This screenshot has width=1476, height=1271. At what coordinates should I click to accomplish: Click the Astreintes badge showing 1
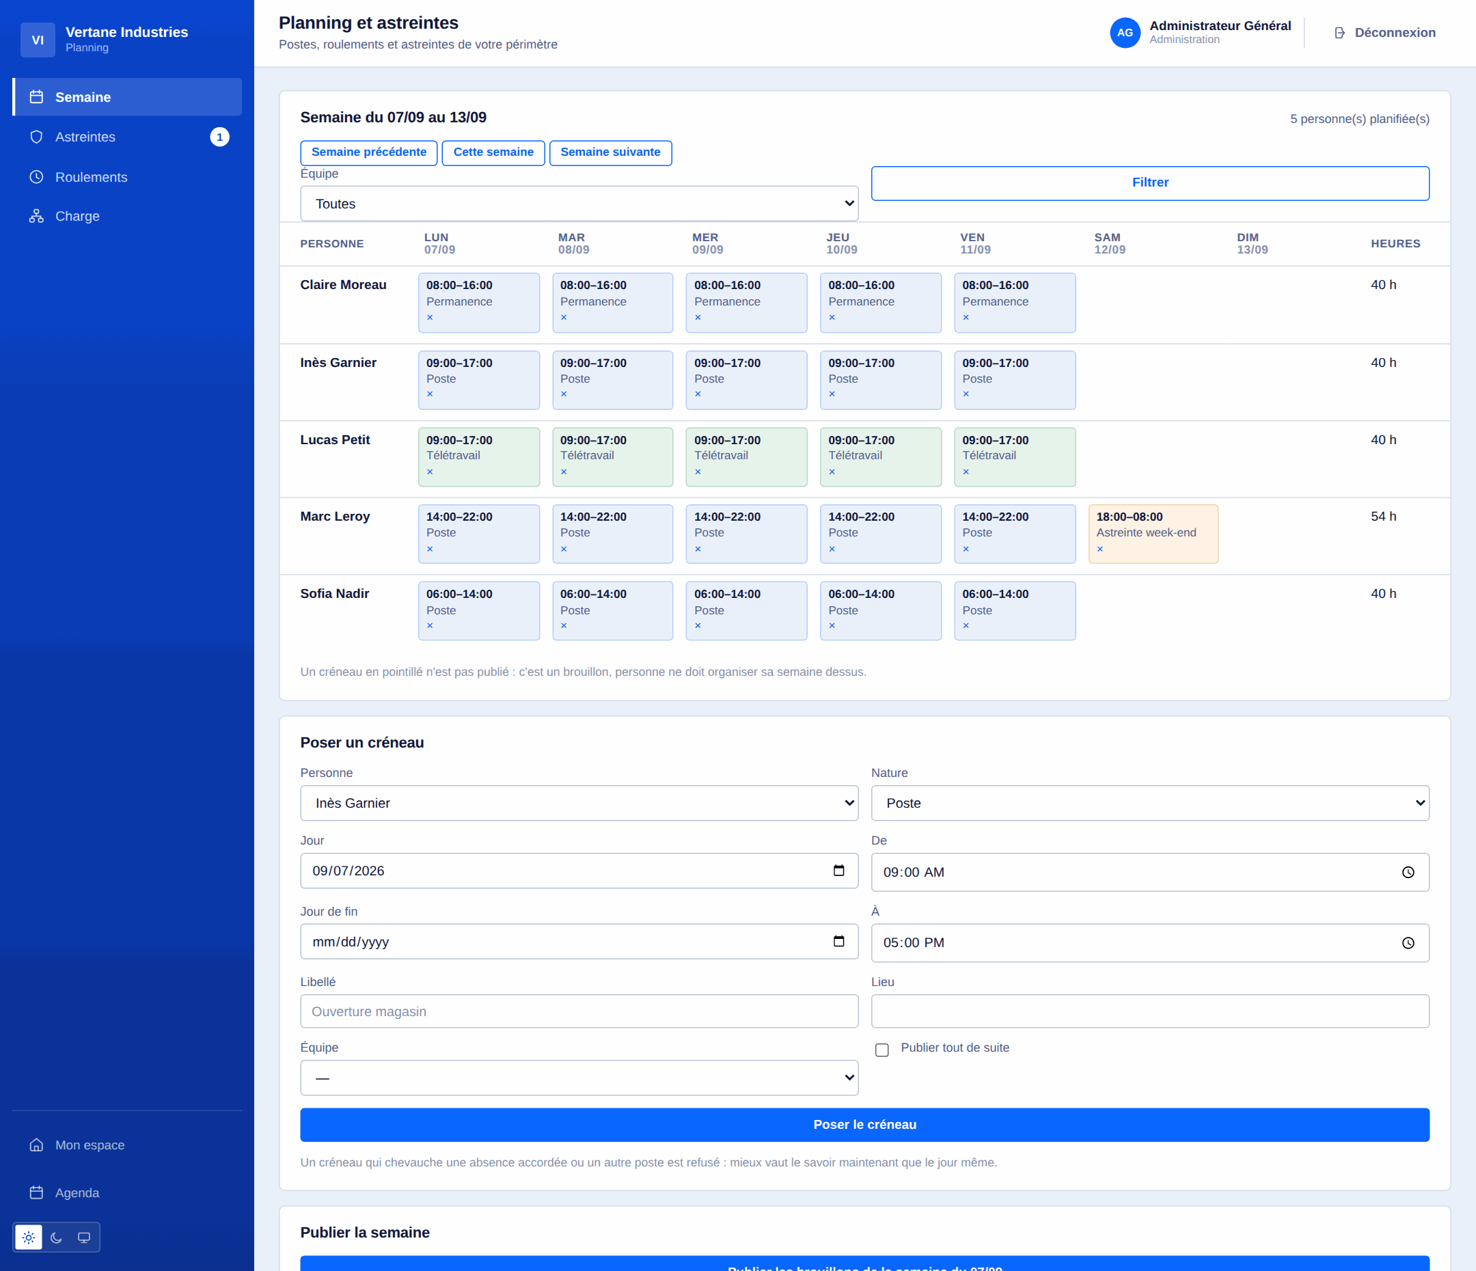click(219, 137)
